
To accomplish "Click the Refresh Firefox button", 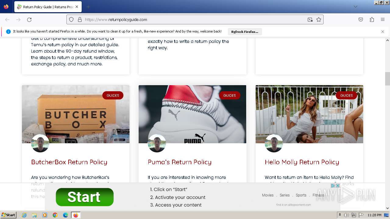I will pos(245,32).
